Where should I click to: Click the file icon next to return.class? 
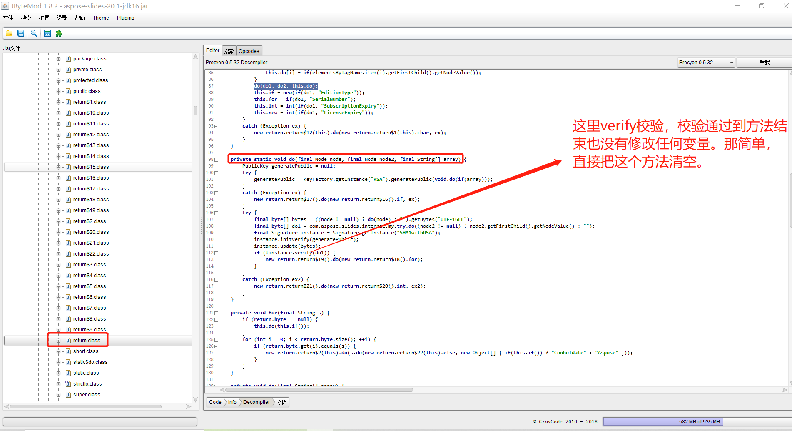coord(68,341)
